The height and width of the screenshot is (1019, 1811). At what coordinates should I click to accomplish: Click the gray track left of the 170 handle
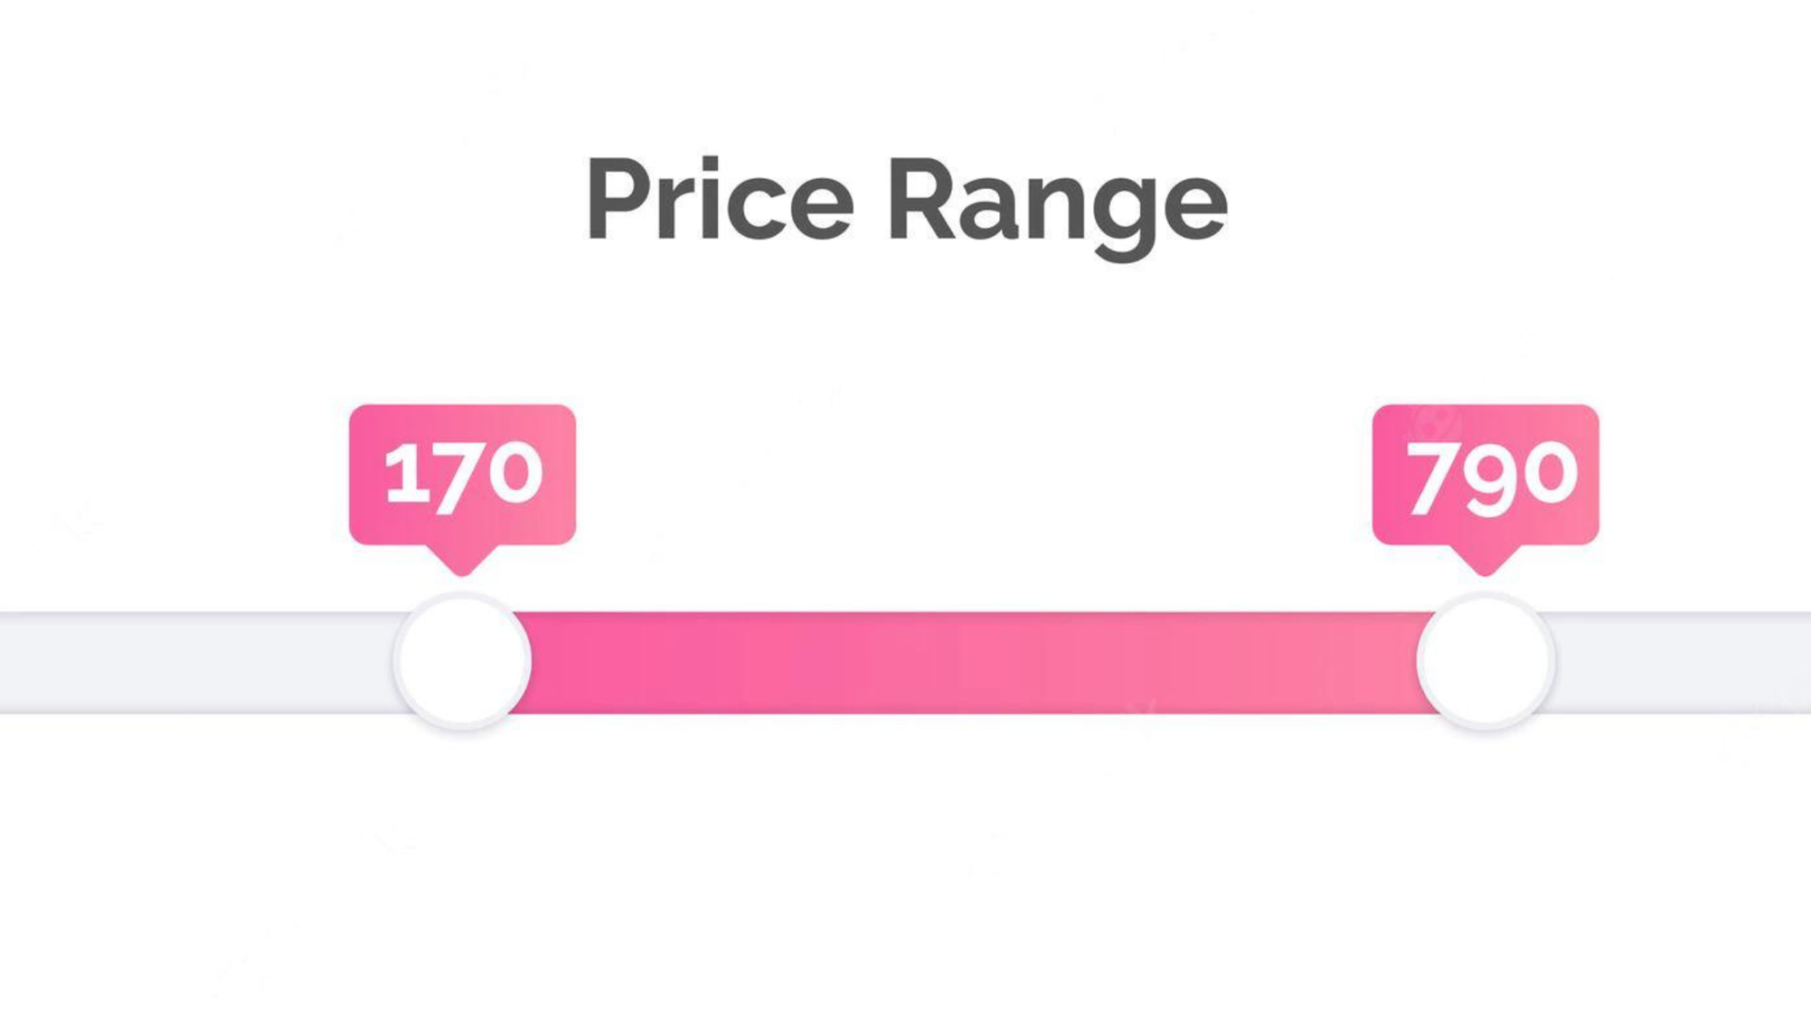[197, 662]
